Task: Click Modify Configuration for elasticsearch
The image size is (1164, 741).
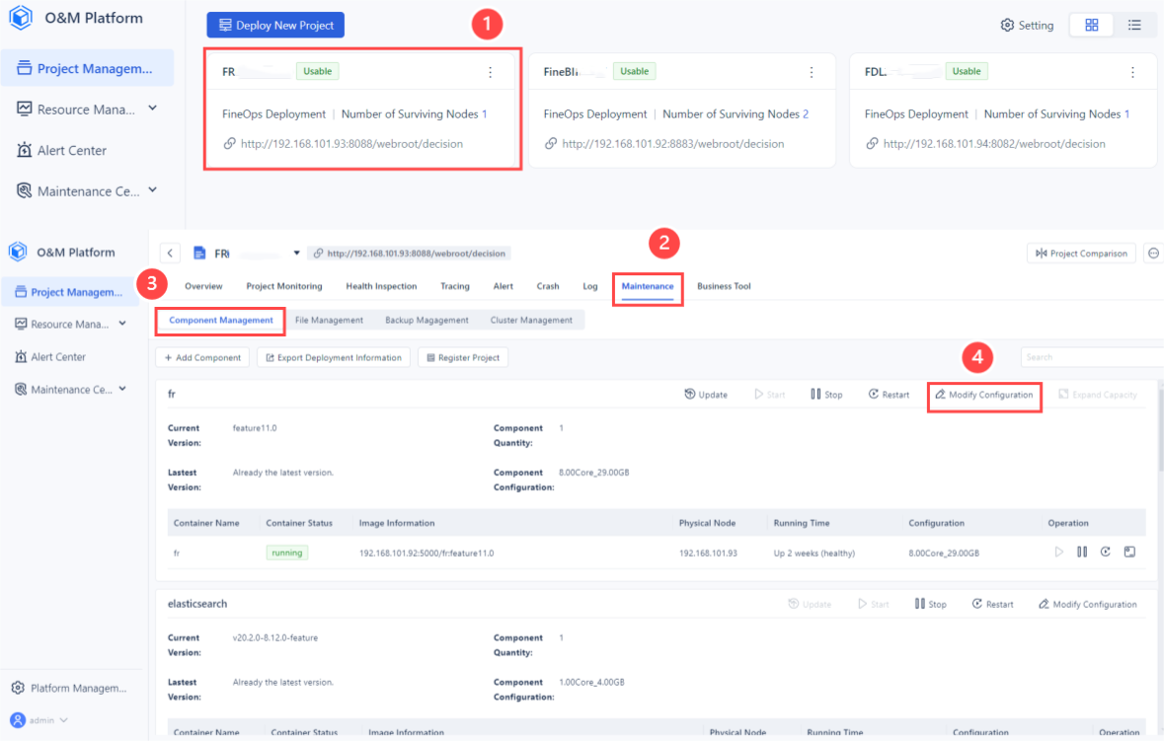Action: coord(1088,605)
